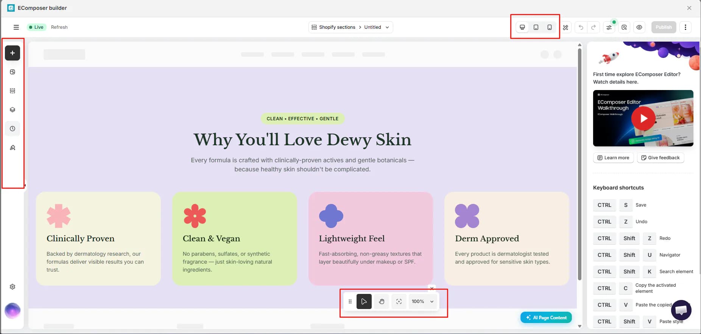
Task: Undo the last change
Action: coord(581,27)
